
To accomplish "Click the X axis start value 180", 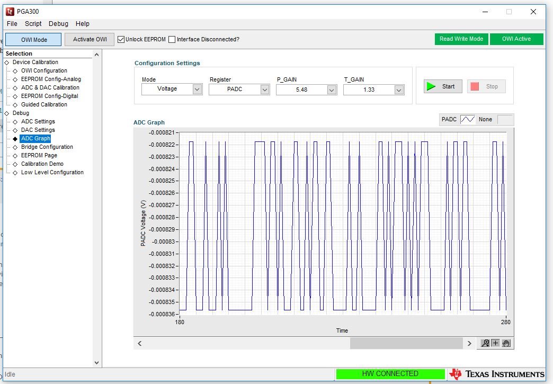I will (180, 322).
